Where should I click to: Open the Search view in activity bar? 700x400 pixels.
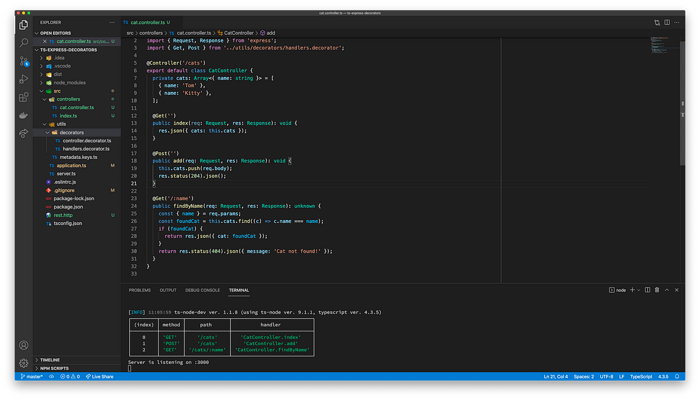tap(24, 43)
